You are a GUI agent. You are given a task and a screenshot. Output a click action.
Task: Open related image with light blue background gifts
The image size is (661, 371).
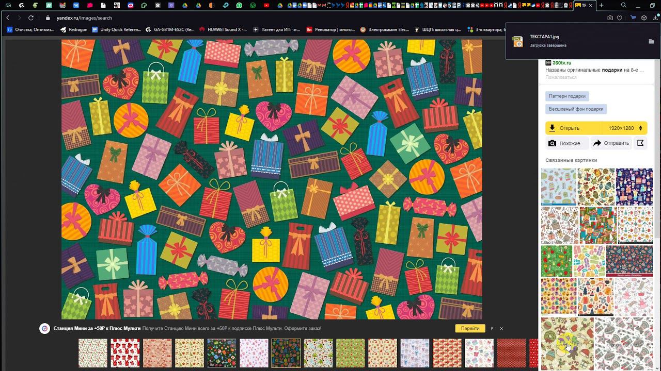(559, 187)
